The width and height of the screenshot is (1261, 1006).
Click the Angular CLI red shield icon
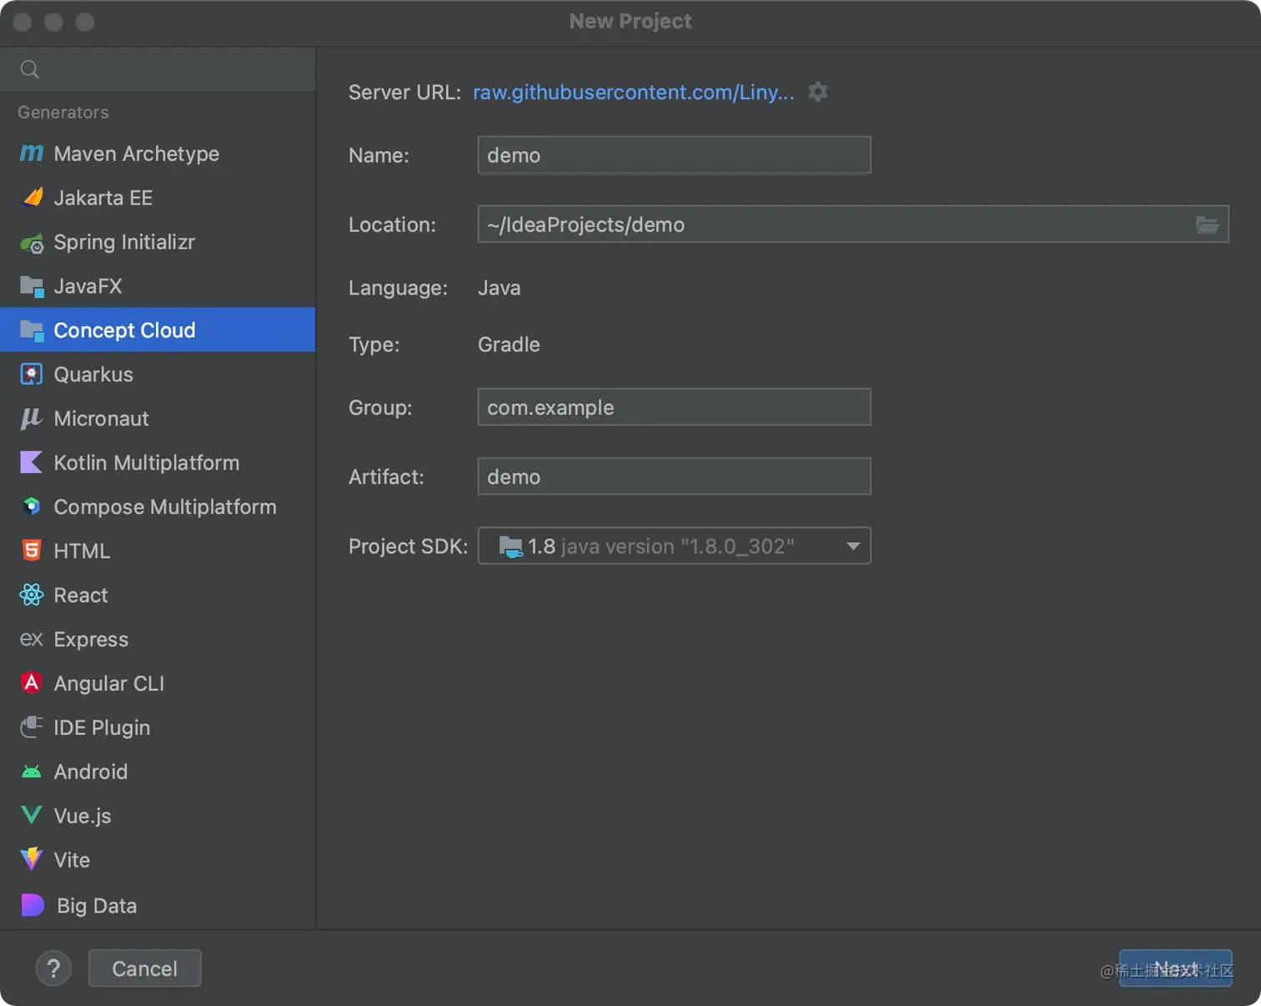click(x=32, y=683)
